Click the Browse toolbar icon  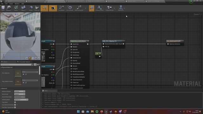pyautogui.click(x=9, y=8)
